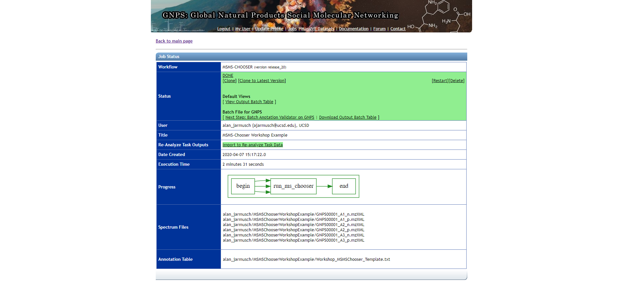Clone this job via the Clone link
Screen dimensions: 623x288
pyautogui.click(x=230, y=81)
